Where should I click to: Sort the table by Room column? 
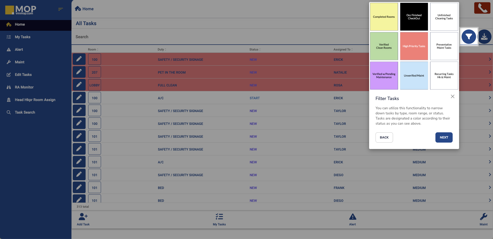tap(93, 49)
